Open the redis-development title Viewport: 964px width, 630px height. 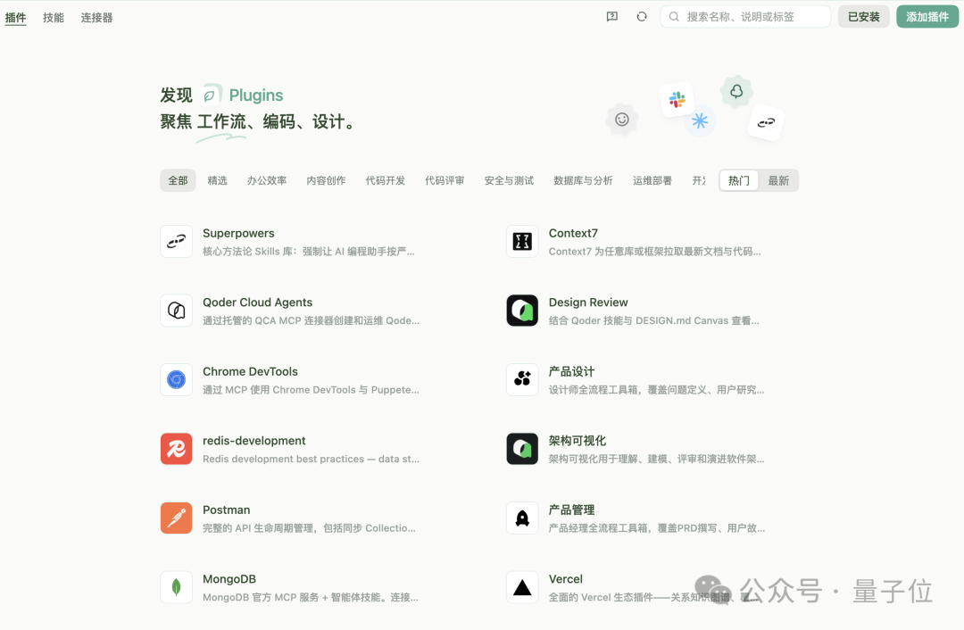(253, 441)
